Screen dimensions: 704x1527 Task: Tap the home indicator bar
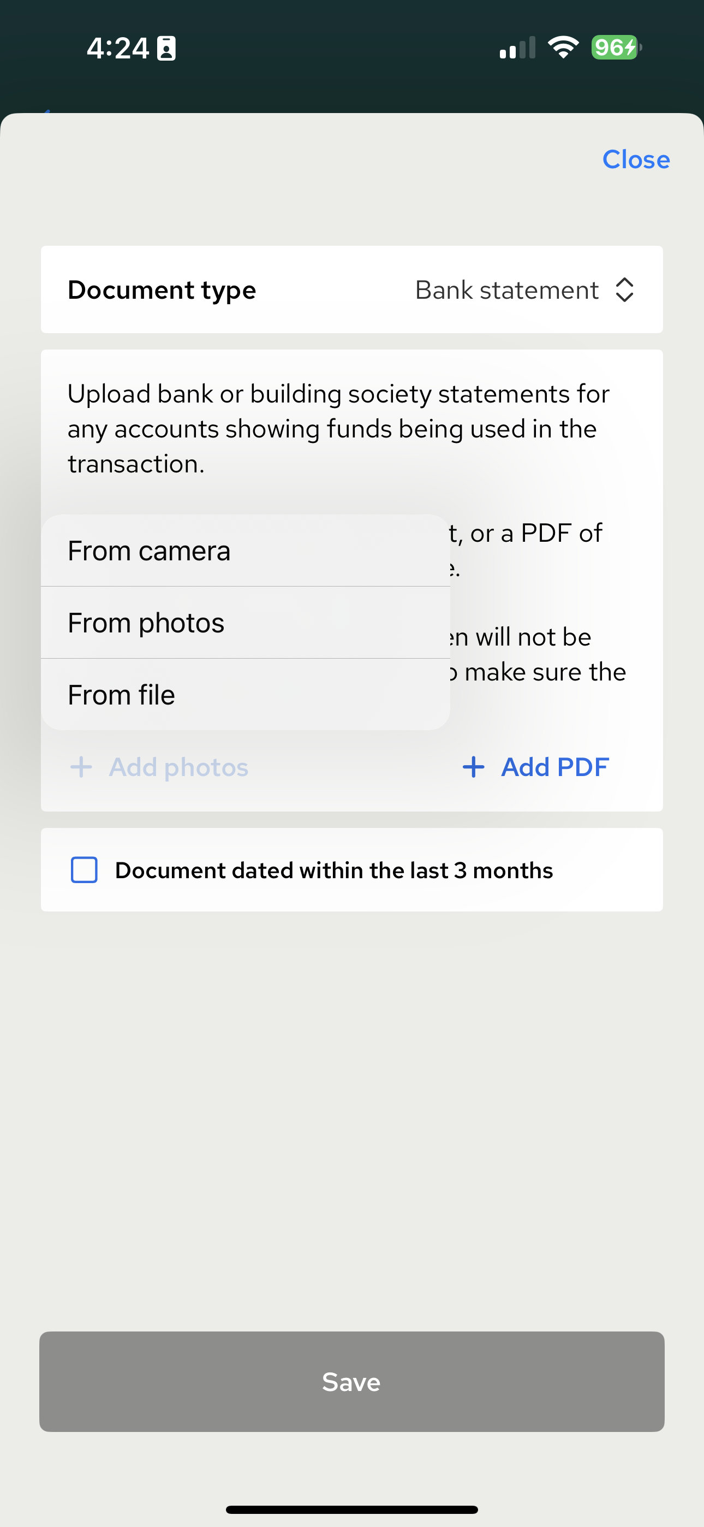click(x=352, y=1509)
